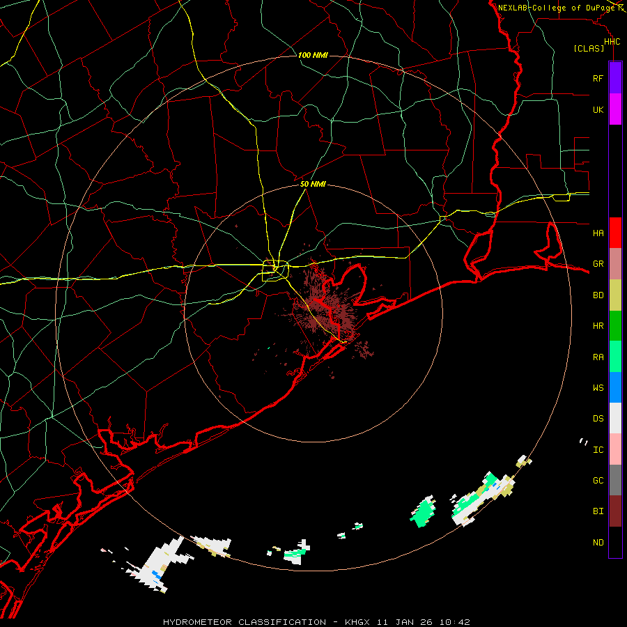Viewport: 627px width, 627px height.
Task: Click the mint green RA legend swatch
Action: [615, 357]
